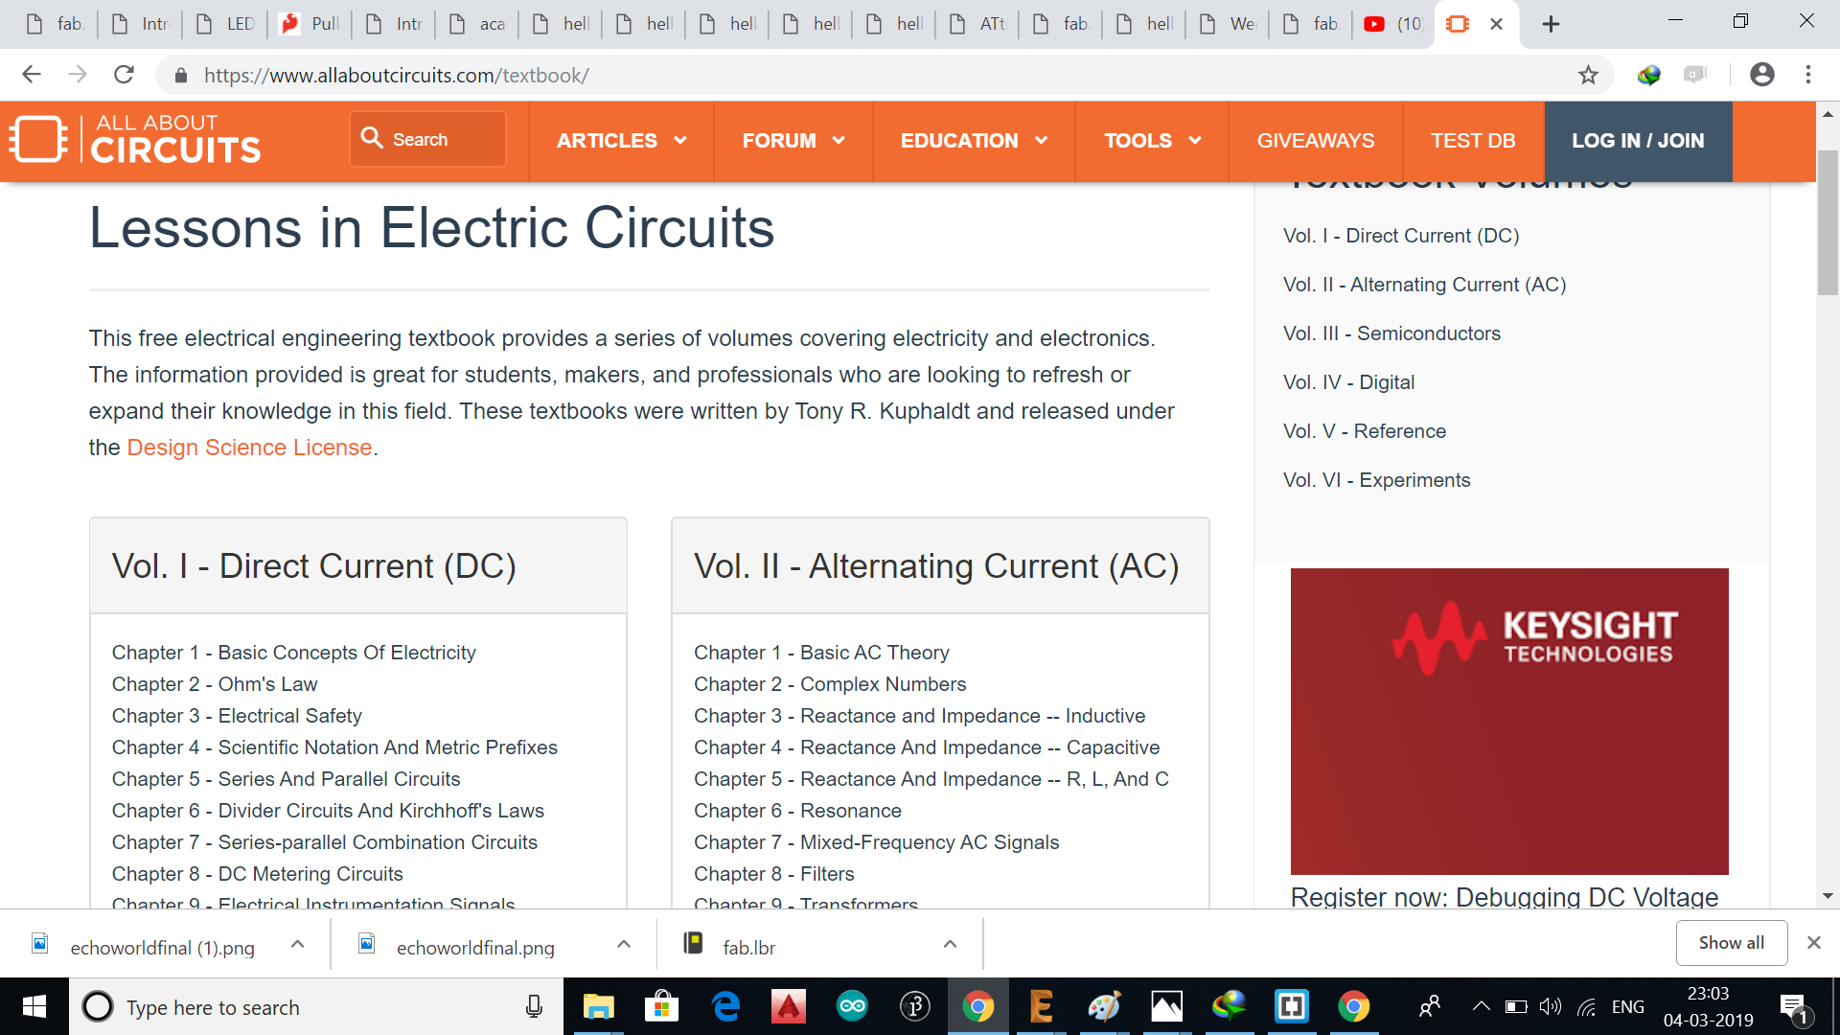Image resolution: width=1840 pixels, height=1035 pixels.
Task: Click the page vertical scrollbar thumb
Action: coord(1827,222)
